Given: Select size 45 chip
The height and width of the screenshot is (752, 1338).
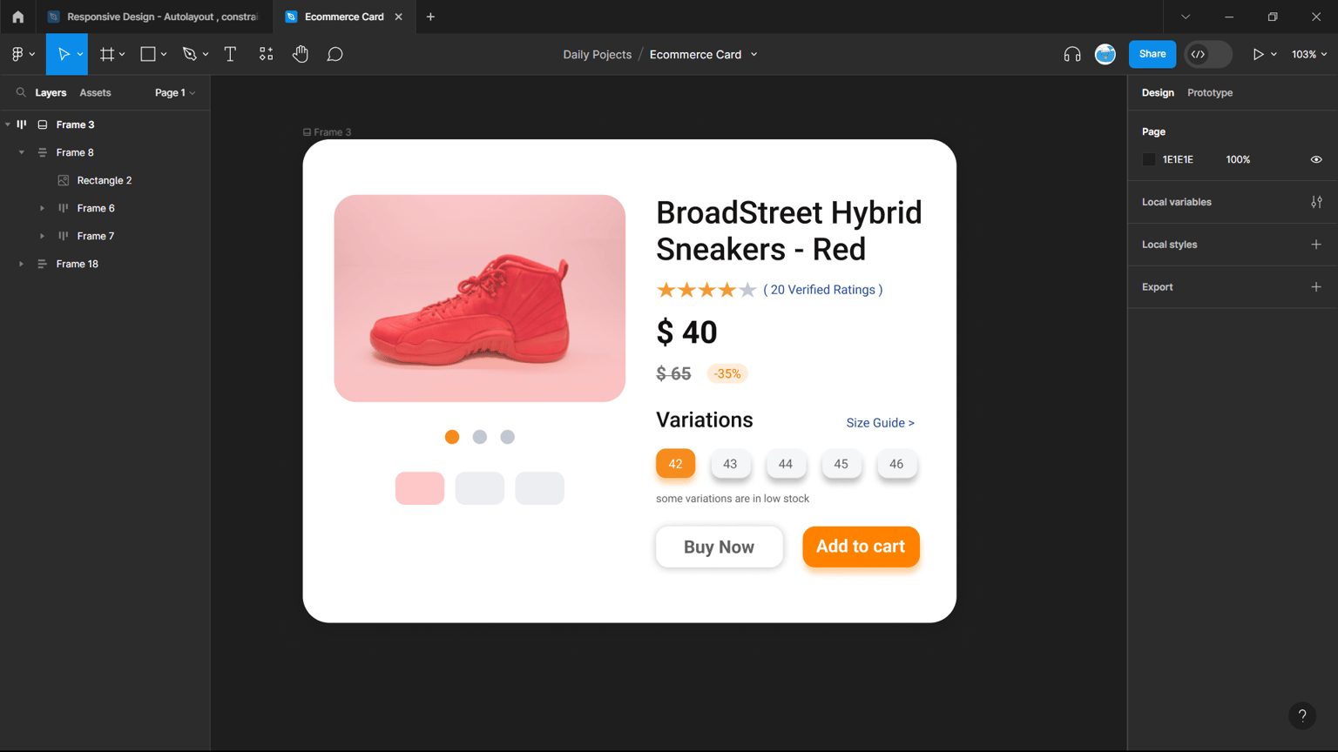Looking at the screenshot, I should 841,464.
